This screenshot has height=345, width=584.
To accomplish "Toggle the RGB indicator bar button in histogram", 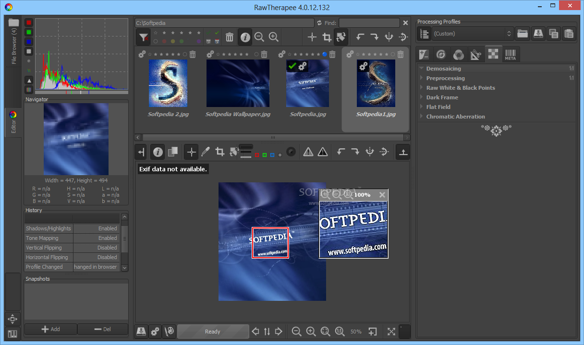I will [29, 90].
